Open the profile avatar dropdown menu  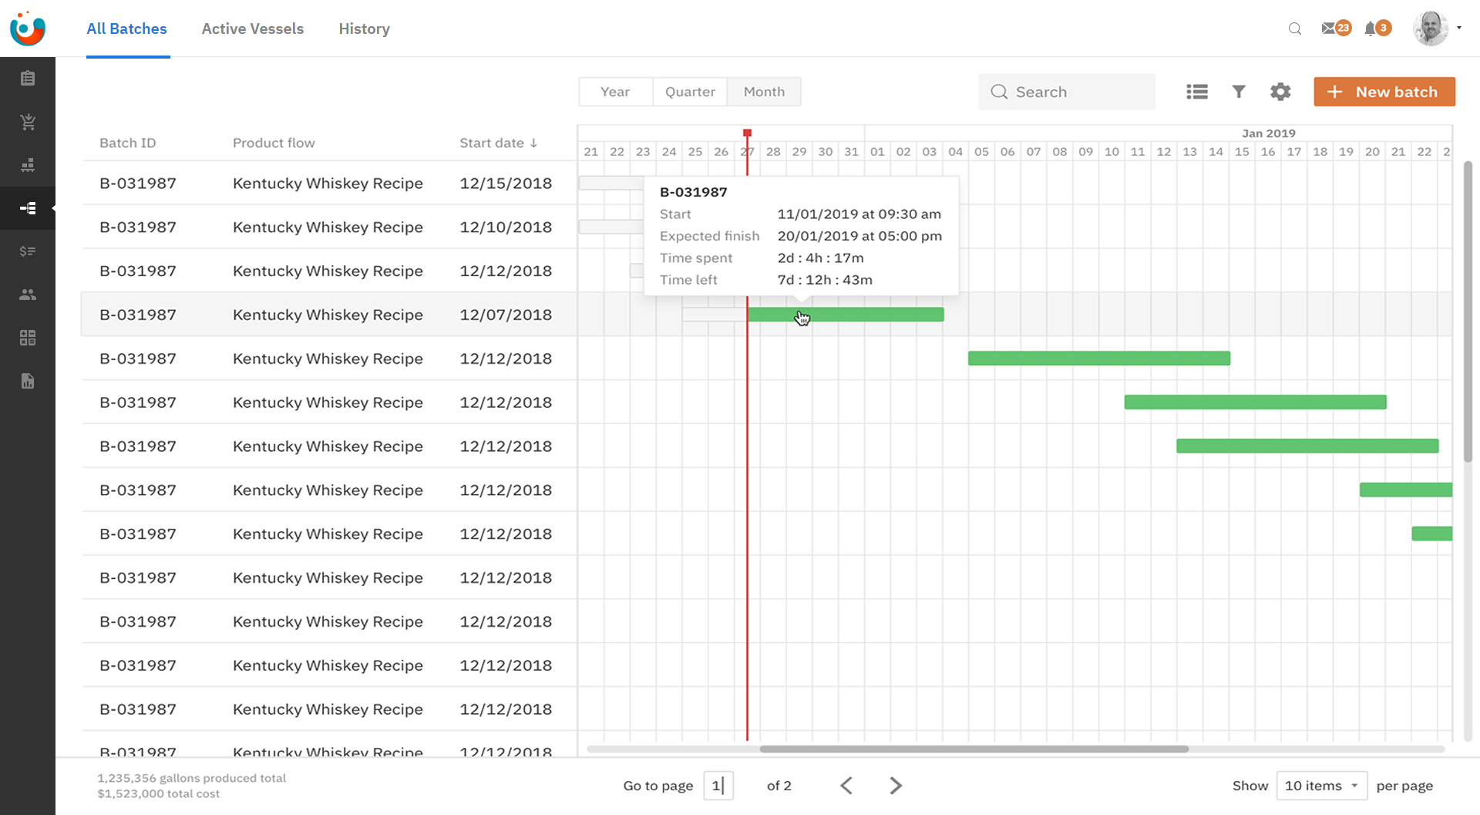(x=1430, y=28)
